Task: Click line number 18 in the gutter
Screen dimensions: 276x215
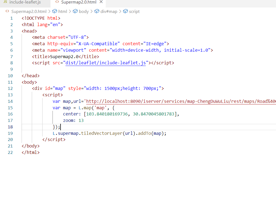Action: coord(10,127)
